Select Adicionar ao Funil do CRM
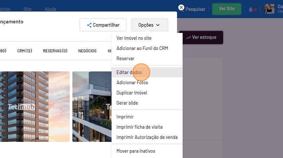Image resolution: width=283 pixels, height=158 pixels. pos(142,48)
